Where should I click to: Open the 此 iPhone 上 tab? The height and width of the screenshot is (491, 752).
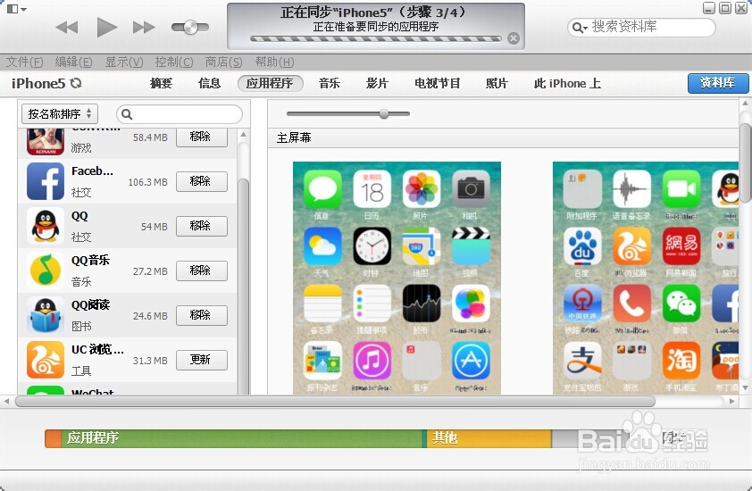coord(567,83)
